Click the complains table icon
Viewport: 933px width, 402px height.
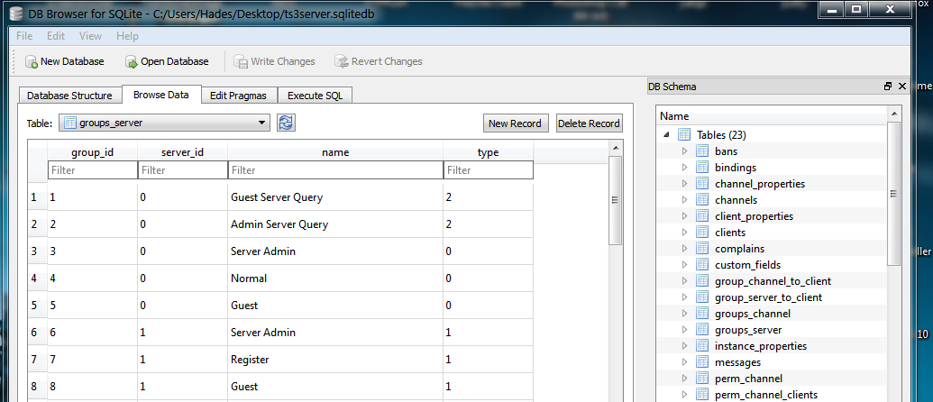click(703, 249)
